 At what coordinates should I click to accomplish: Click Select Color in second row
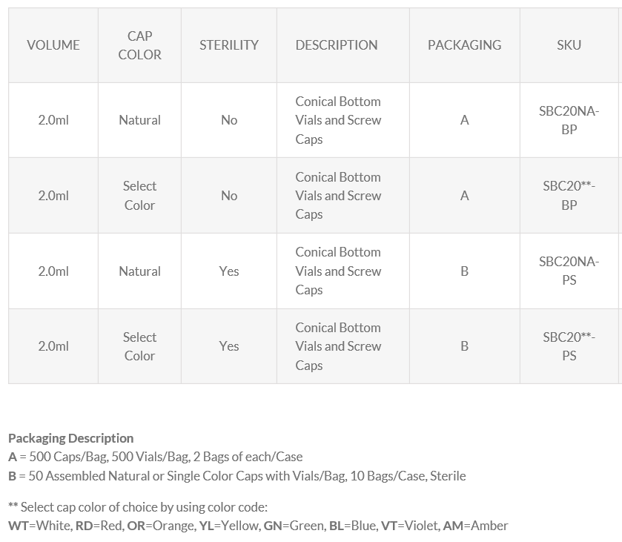[139, 196]
